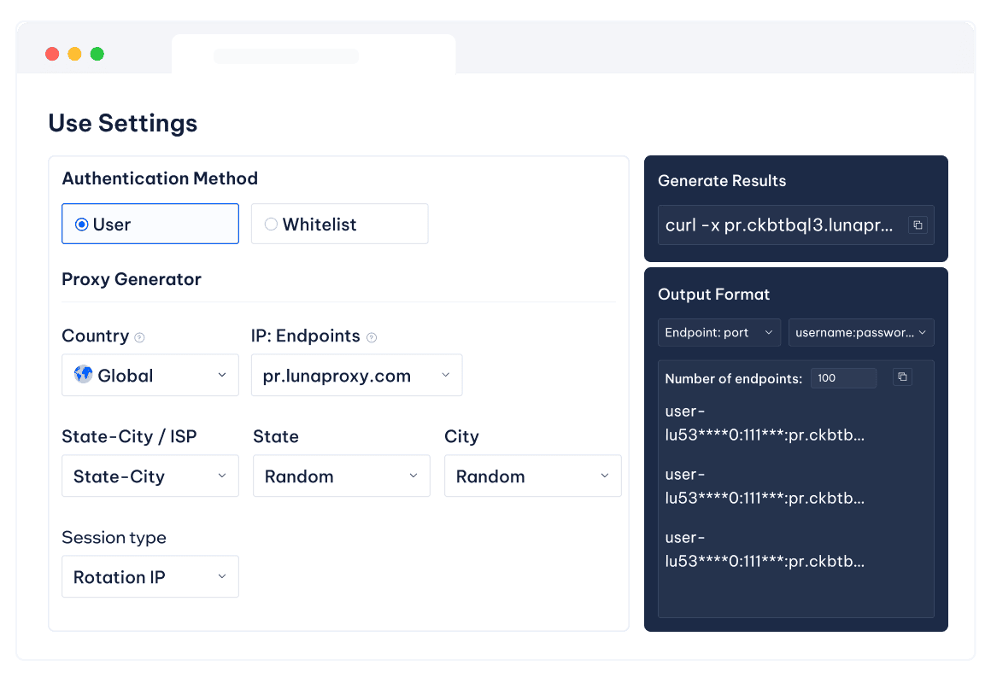Open the username:password format dropdown

[860, 332]
